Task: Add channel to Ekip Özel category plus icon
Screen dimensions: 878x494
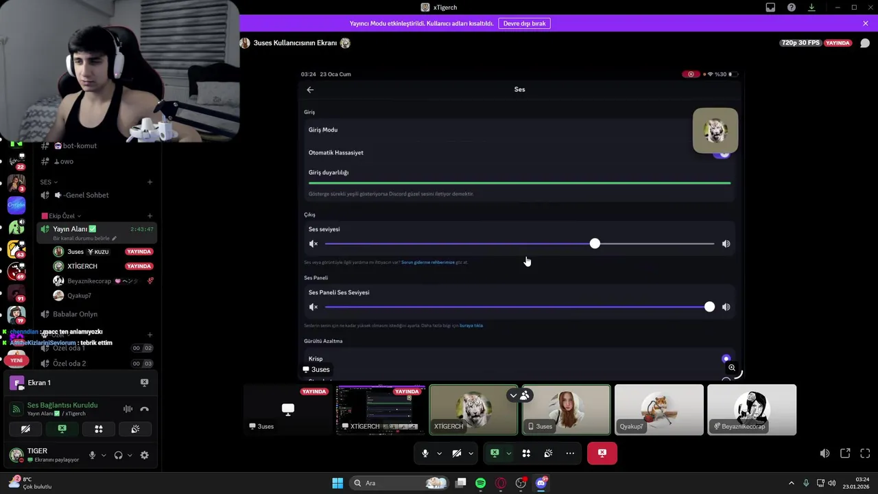Action: [150, 216]
